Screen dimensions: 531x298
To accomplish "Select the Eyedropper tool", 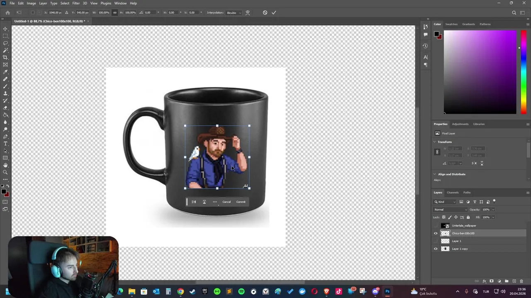I will click(x=5, y=72).
